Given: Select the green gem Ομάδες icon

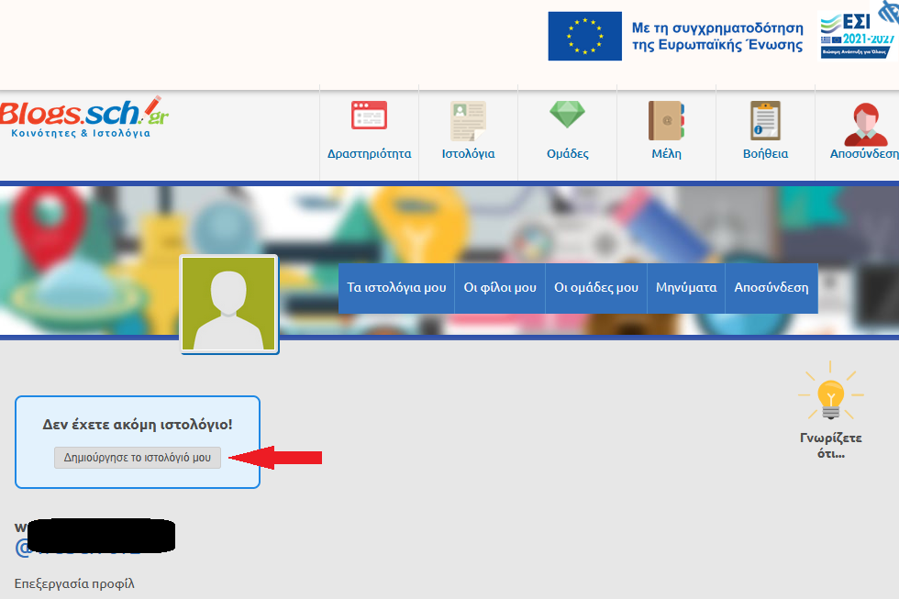Looking at the screenshot, I should [567, 116].
